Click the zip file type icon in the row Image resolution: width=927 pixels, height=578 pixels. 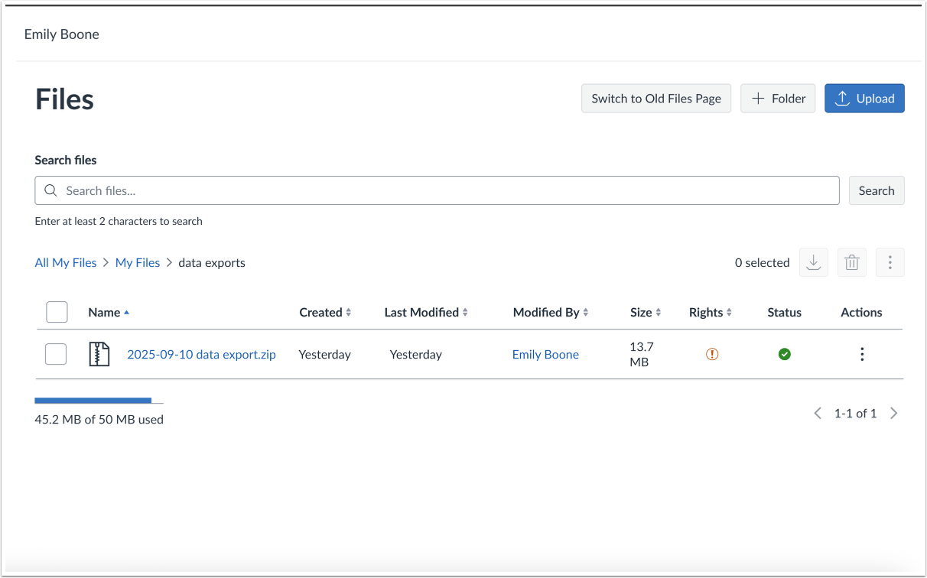coord(98,354)
